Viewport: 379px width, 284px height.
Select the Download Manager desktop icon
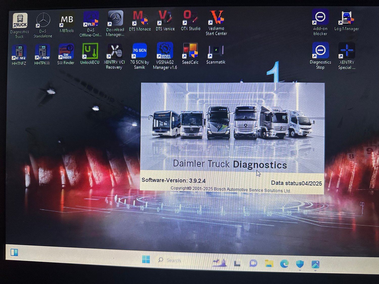click(x=115, y=24)
